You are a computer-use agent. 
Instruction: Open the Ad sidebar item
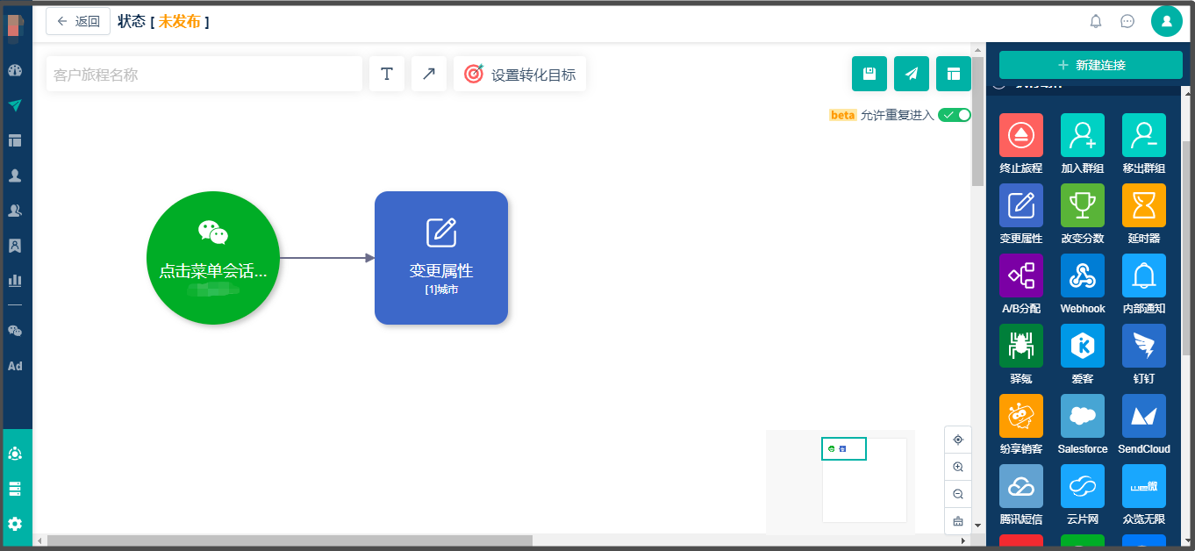pos(15,366)
